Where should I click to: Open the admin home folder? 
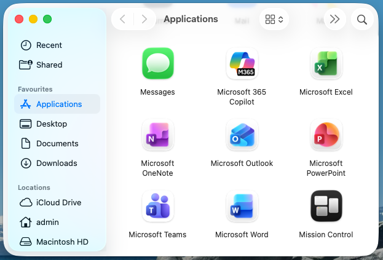point(57,222)
